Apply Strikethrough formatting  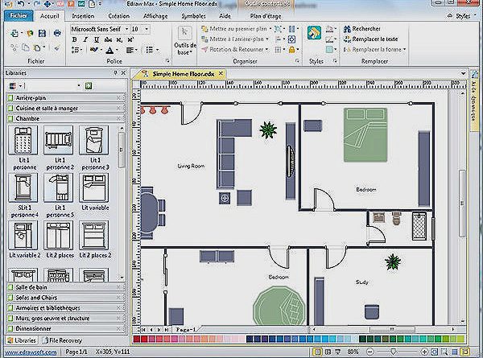108,39
